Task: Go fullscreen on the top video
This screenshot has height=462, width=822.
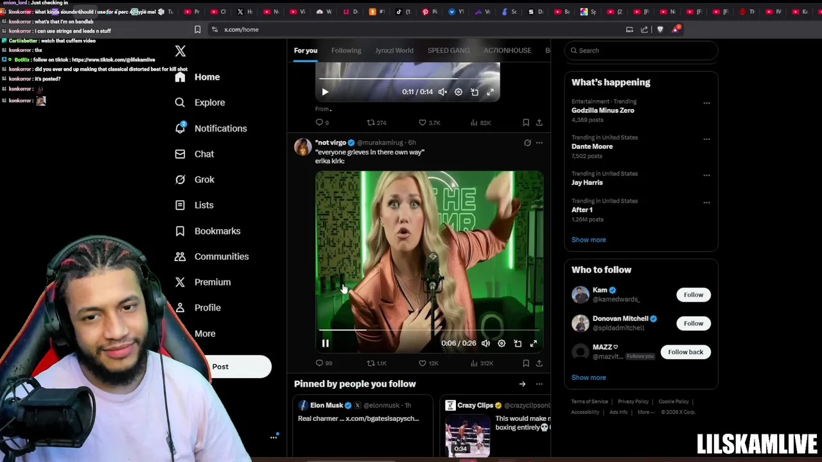Action: tap(491, 92)
